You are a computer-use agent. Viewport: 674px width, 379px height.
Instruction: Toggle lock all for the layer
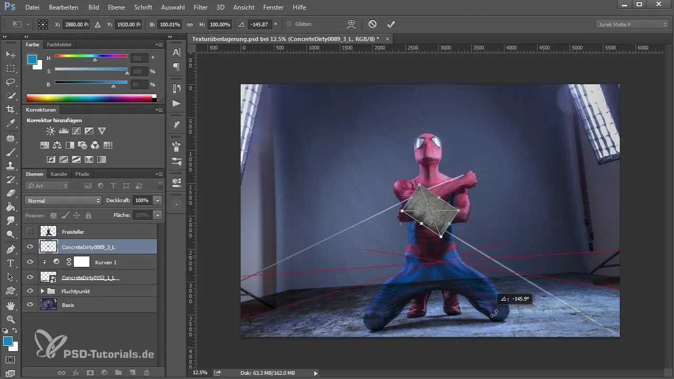(88, 215)
